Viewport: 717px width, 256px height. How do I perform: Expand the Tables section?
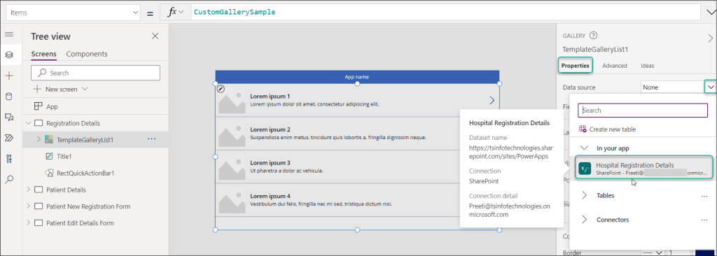pyautogui.click(x=585, y=196)
